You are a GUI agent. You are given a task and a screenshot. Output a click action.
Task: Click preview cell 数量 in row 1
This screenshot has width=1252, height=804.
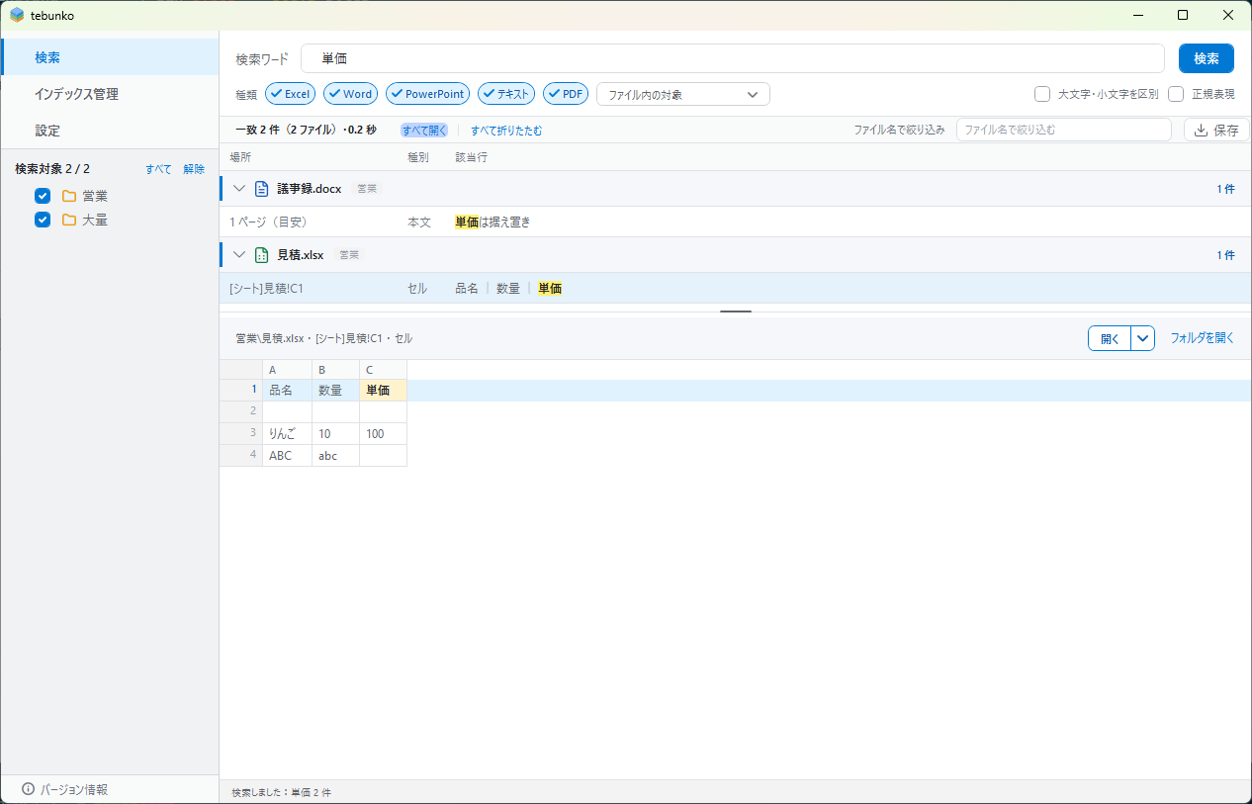coord(335,390)
